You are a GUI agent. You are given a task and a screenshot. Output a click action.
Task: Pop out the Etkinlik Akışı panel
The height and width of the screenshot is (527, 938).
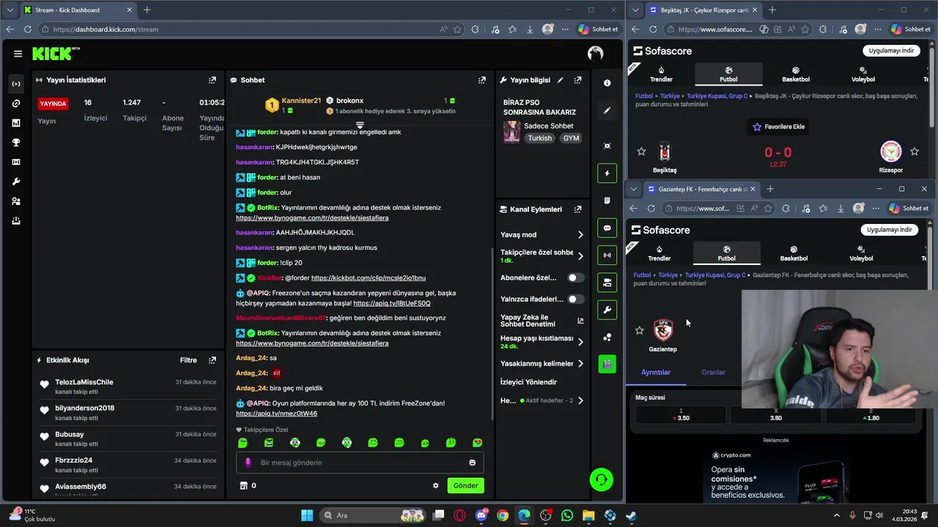pos(213,360)
